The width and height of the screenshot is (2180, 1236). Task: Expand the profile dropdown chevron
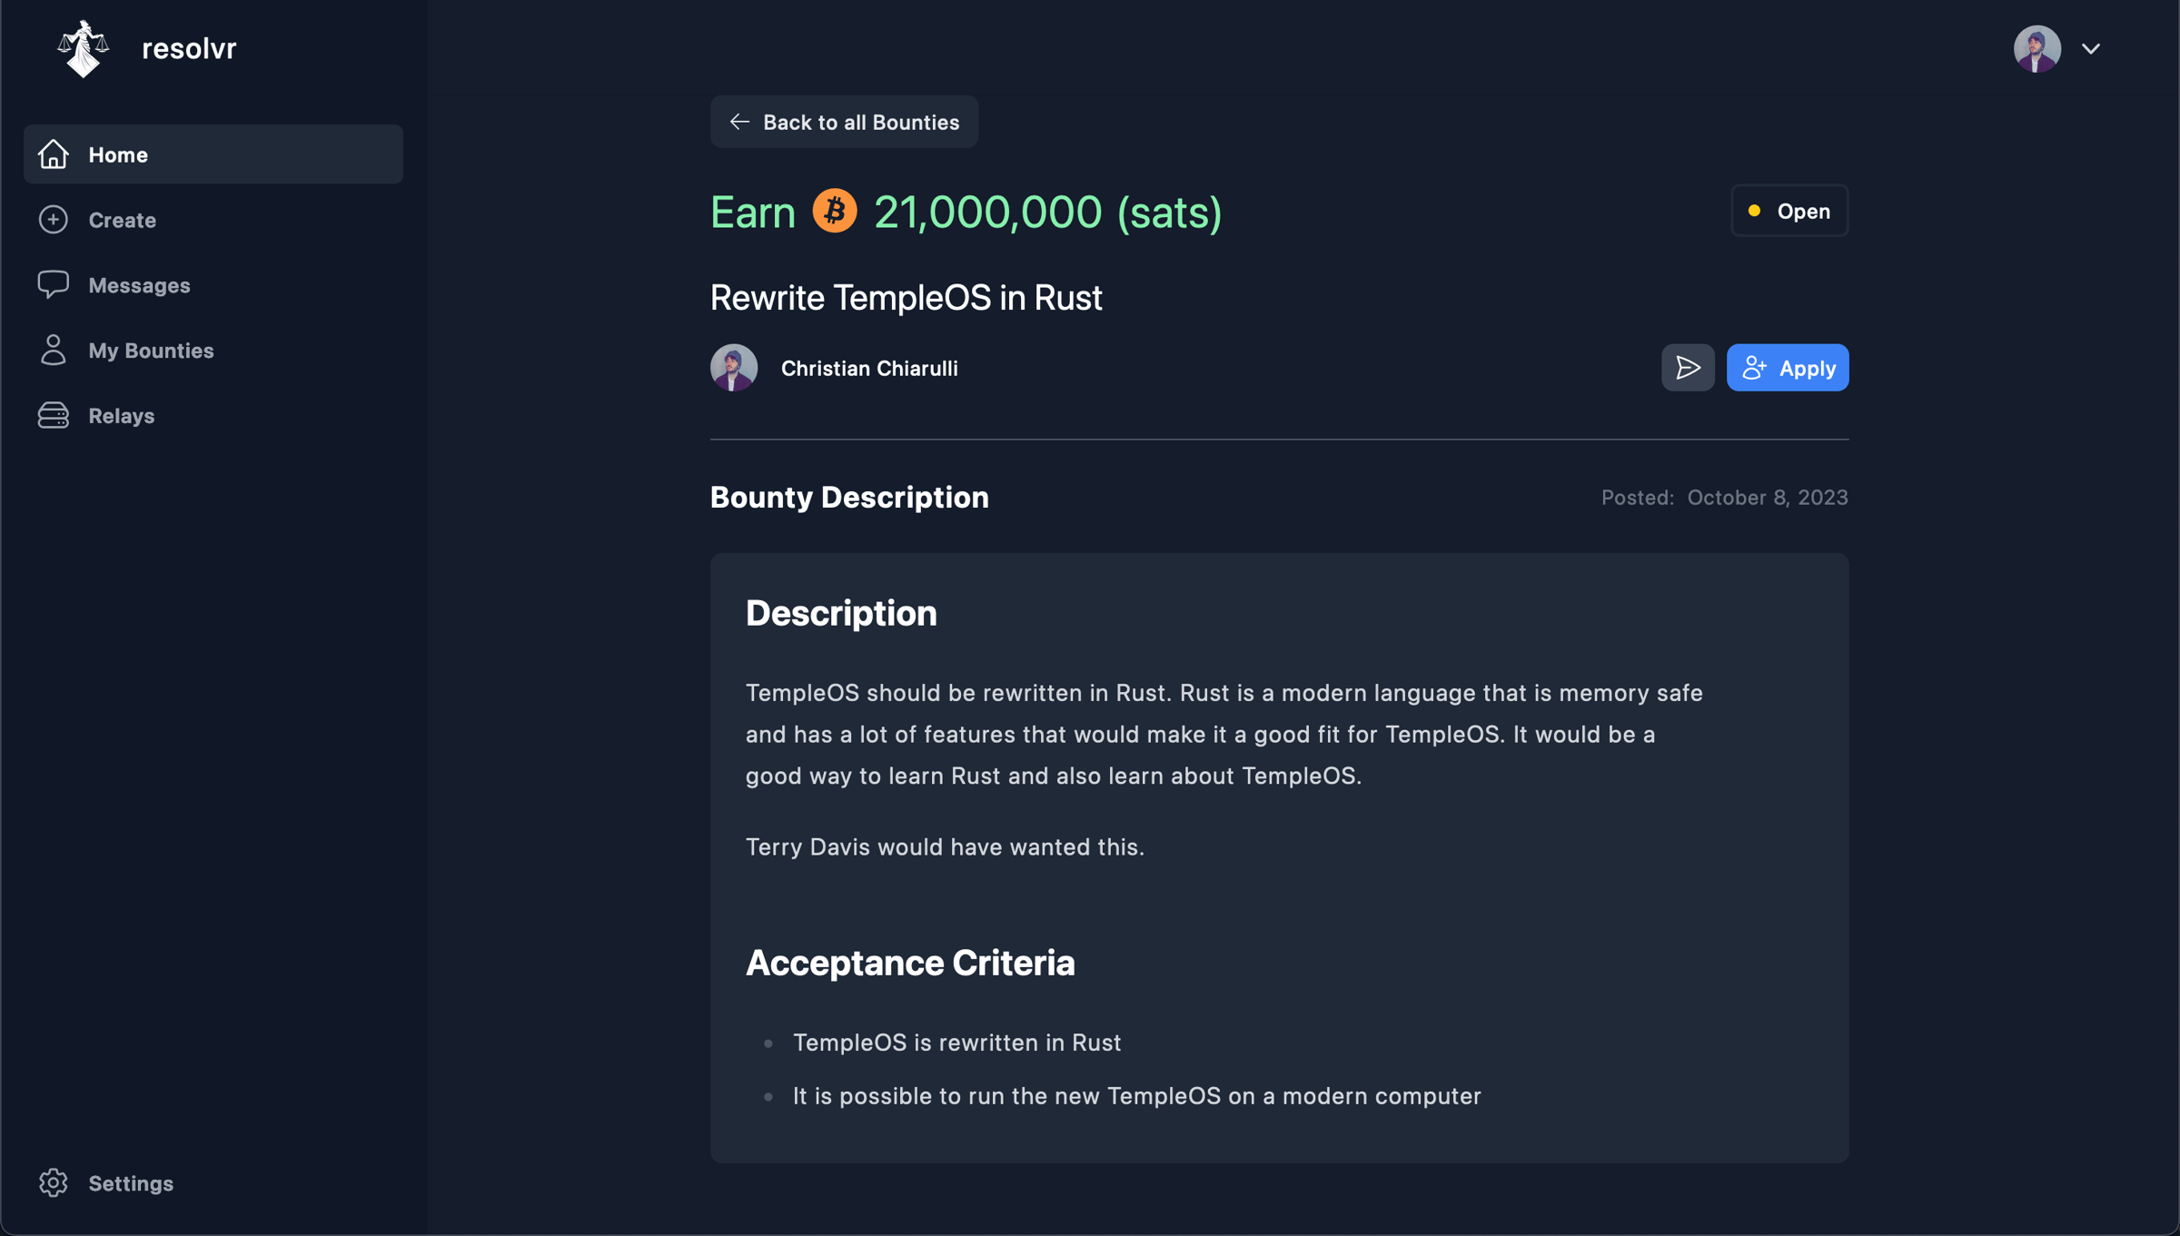2091,49
